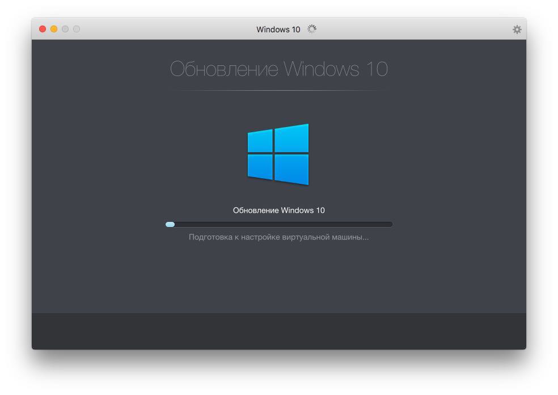Click the loading spinner beside the window title
This screenshot has height=395, width=558.
(x=312, y=29)
